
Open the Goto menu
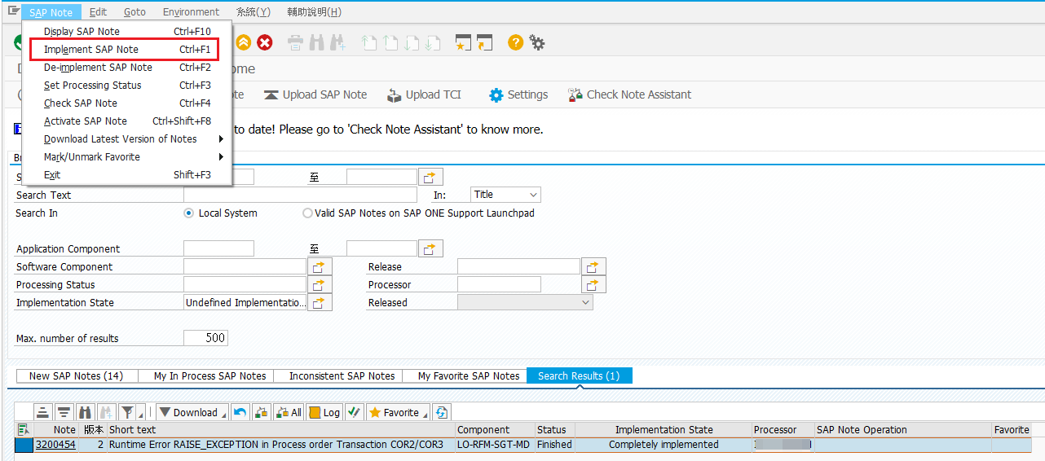(x=134, y=11)
